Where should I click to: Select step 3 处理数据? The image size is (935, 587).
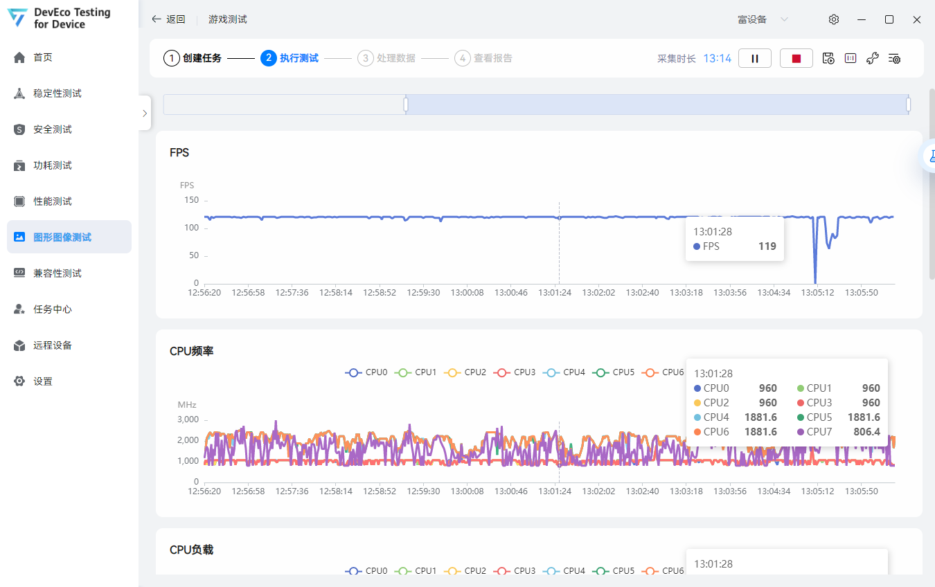coord(386,58)
